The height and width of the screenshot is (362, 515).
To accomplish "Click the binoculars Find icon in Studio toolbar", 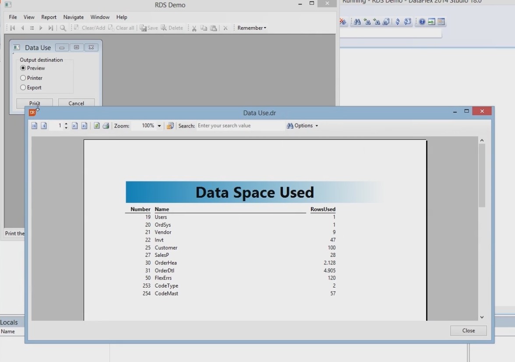I will (x=357, y=22).
